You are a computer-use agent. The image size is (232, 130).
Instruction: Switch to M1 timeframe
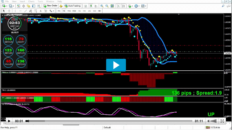[x=59, y=11]
